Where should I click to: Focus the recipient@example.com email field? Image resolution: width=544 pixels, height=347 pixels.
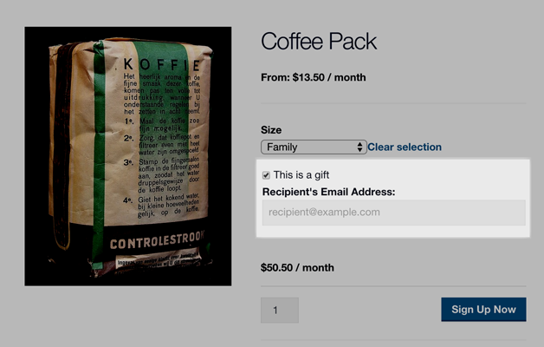[x=393, y=213]
